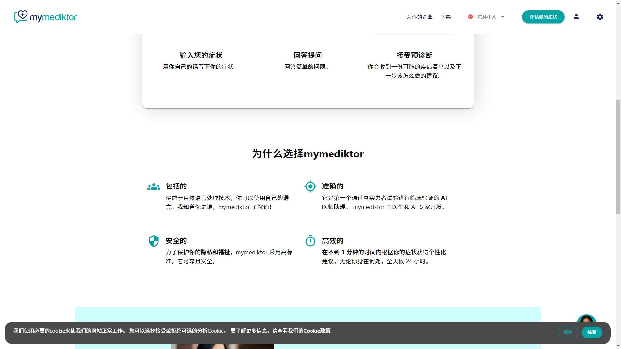Click the description mentioning AI 医师助理

click(x=385, y=203)
